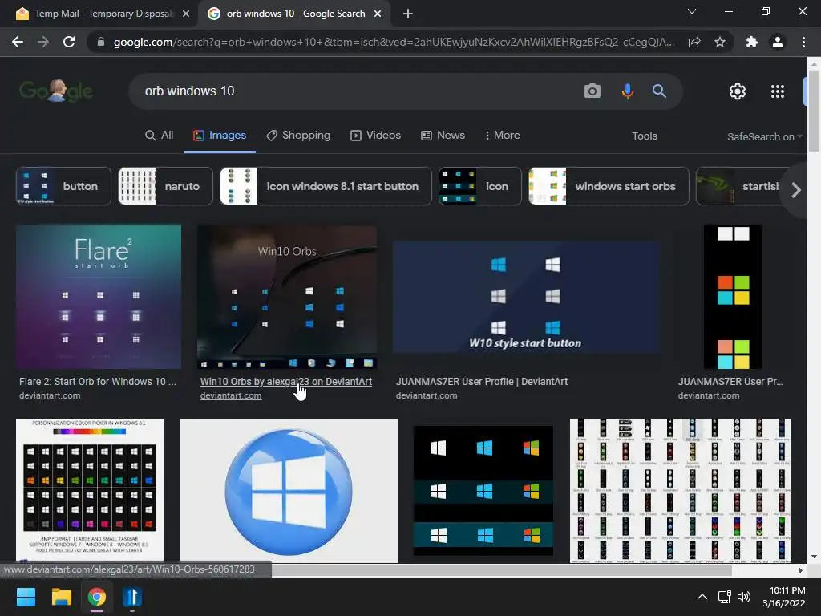Open the color picker Windows 8.1 image

coord(90,490)
